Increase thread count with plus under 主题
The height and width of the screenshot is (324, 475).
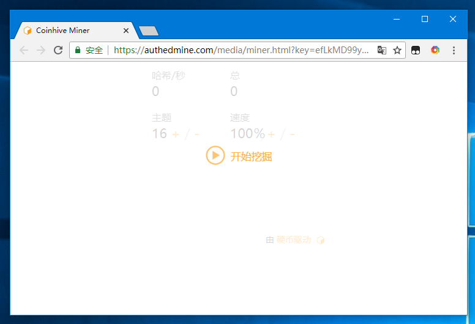point(176,134)
